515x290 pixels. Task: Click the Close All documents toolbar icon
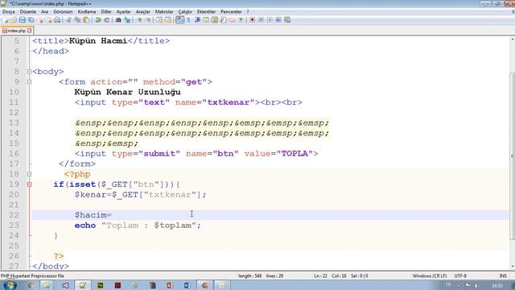[49, 20]
